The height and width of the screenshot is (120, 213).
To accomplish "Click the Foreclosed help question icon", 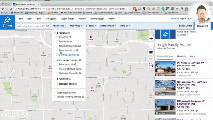I will point(75,64).
